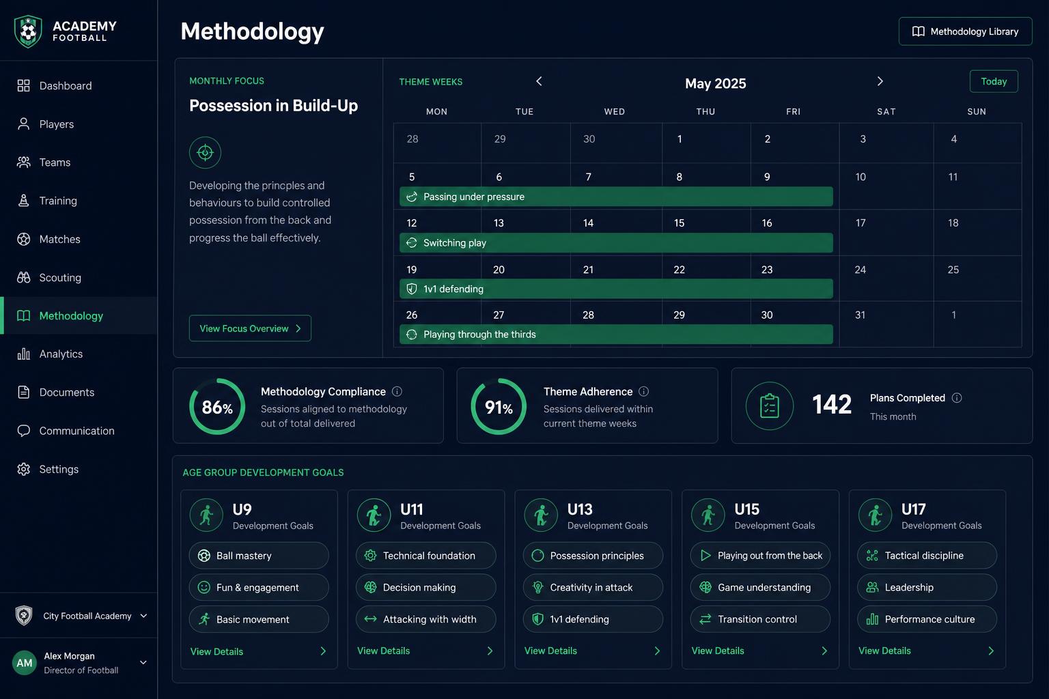1049x699 pixels.
Task: Jump to Today in the calendar
Action: click(x=994, y=81)
